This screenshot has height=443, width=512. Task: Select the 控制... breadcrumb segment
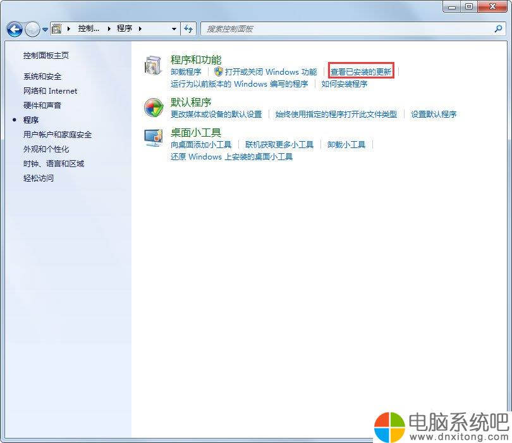pos(88,28)
